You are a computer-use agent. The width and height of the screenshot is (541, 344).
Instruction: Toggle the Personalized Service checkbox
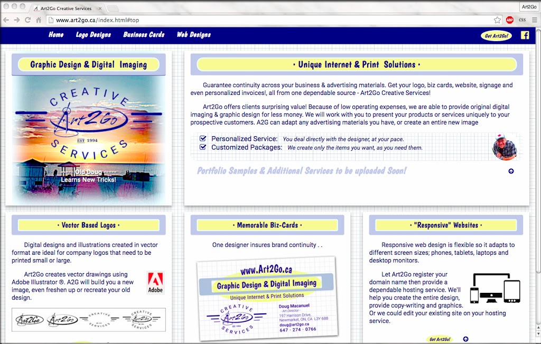coord(203,139)
